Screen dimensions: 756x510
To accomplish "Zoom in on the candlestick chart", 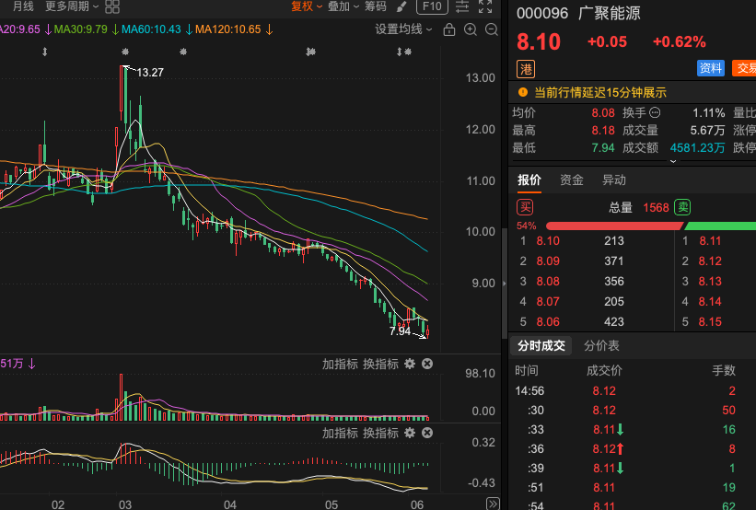I will pos(471,29).
